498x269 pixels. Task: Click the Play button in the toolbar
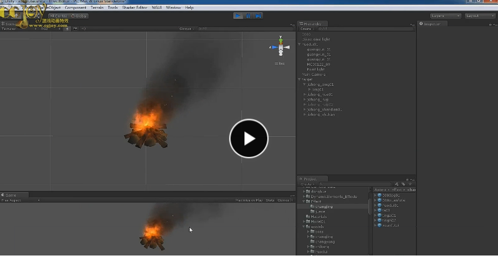click(238, 15)
